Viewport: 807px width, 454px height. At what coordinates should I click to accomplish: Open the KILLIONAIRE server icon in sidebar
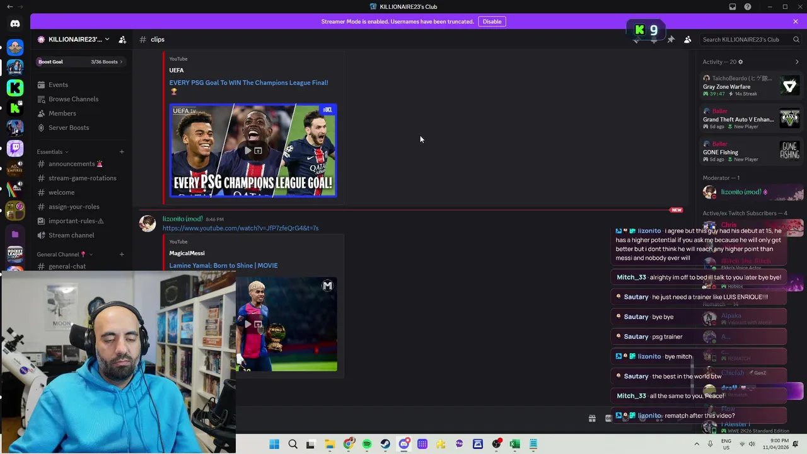click(15, 67)
